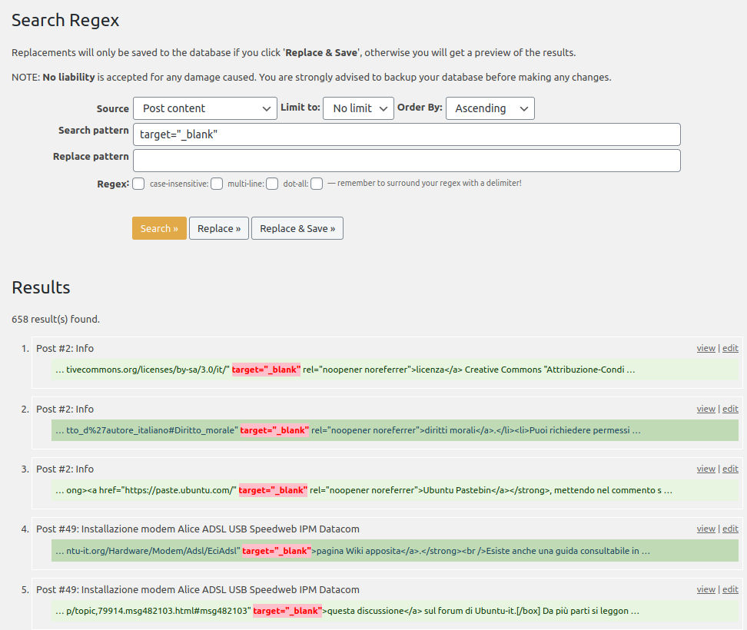Select the questa discussione result snippet
The image size is (747, 630).
(x=395, y=611)
